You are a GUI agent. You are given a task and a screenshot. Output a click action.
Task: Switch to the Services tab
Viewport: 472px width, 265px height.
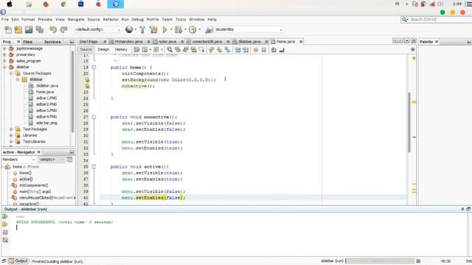[52, 42]
